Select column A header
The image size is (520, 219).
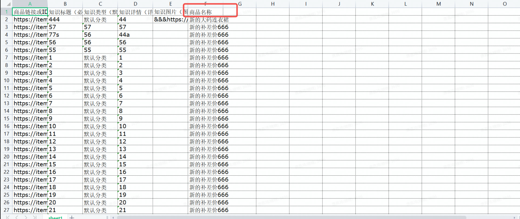pyautogui.click(x=30, y=4)
